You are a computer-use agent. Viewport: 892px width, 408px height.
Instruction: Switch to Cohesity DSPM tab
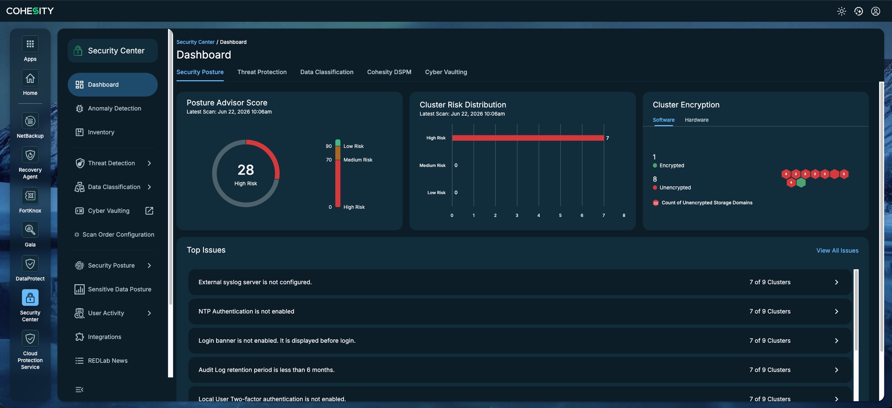tap(389, 72)
